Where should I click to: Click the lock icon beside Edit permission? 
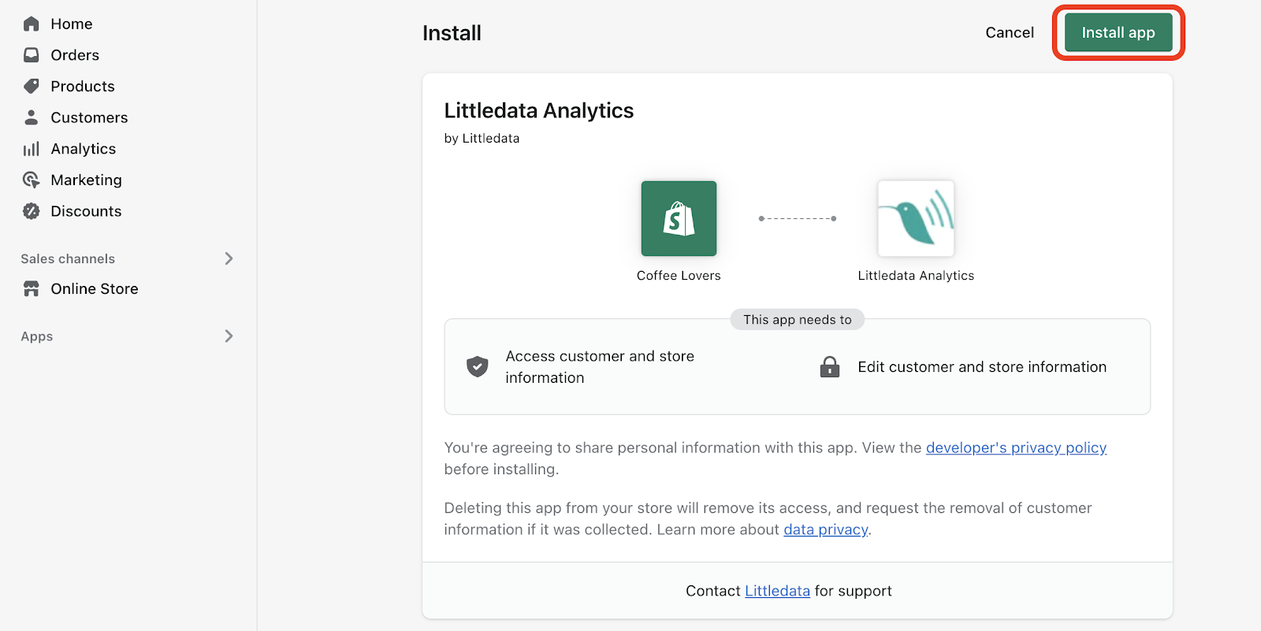click(830, 367)
